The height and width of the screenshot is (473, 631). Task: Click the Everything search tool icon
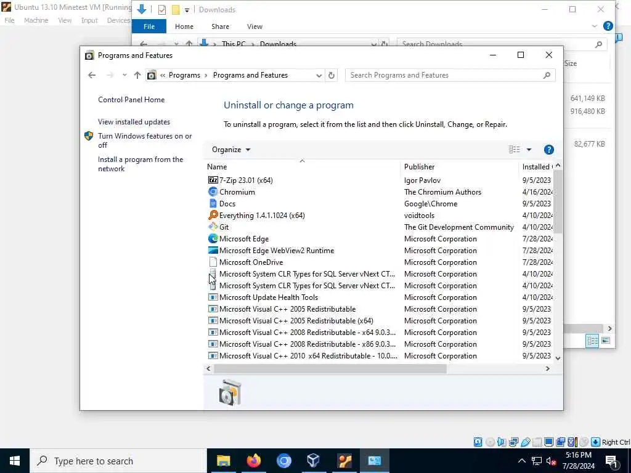click(x=213, y=215)
